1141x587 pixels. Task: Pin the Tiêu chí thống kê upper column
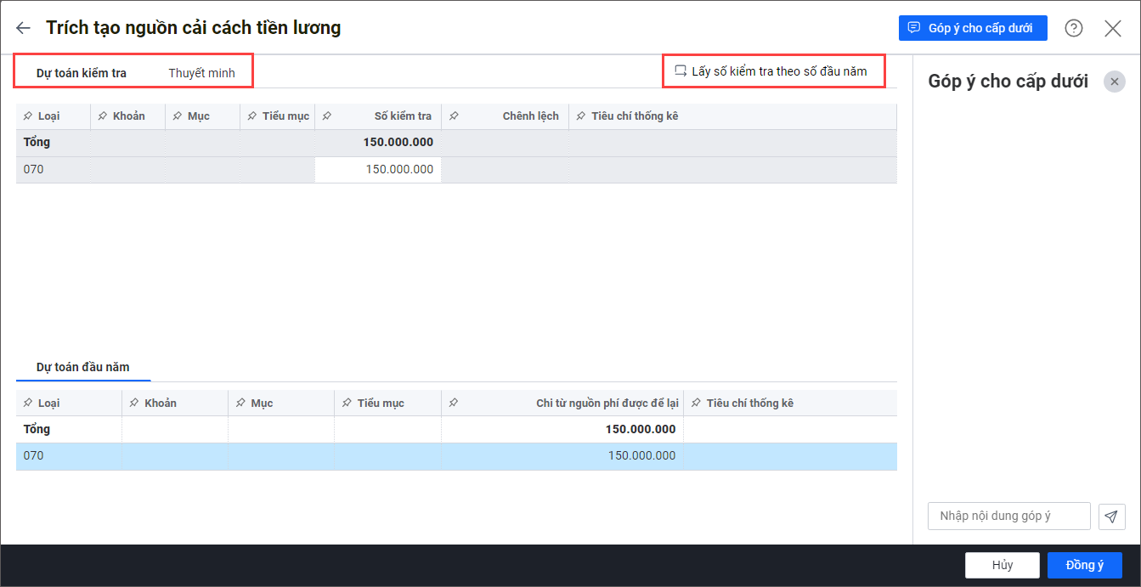click(x=580, y=116)
